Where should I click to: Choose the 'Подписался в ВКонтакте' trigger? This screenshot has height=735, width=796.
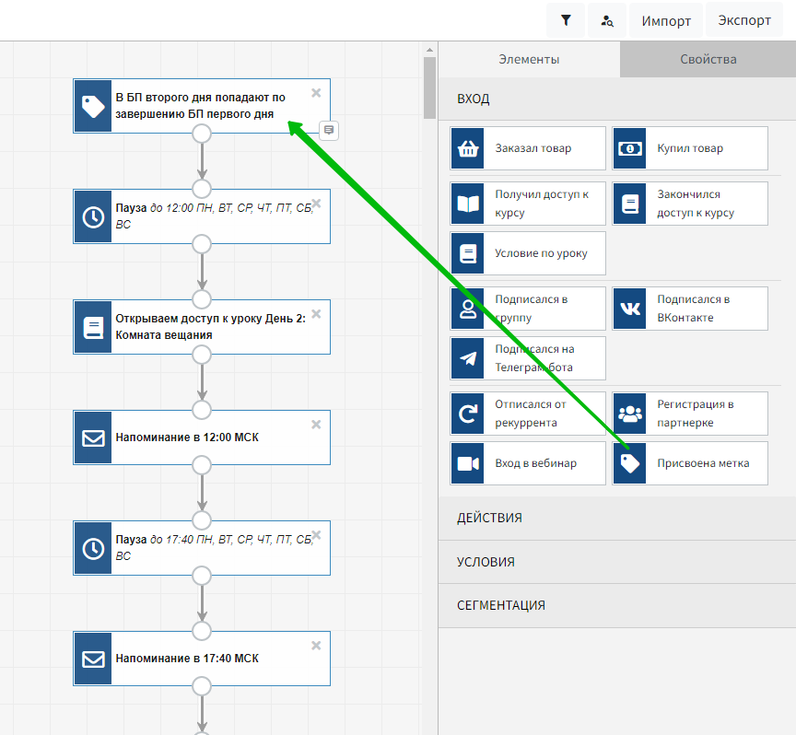click(x=690, y=309)
